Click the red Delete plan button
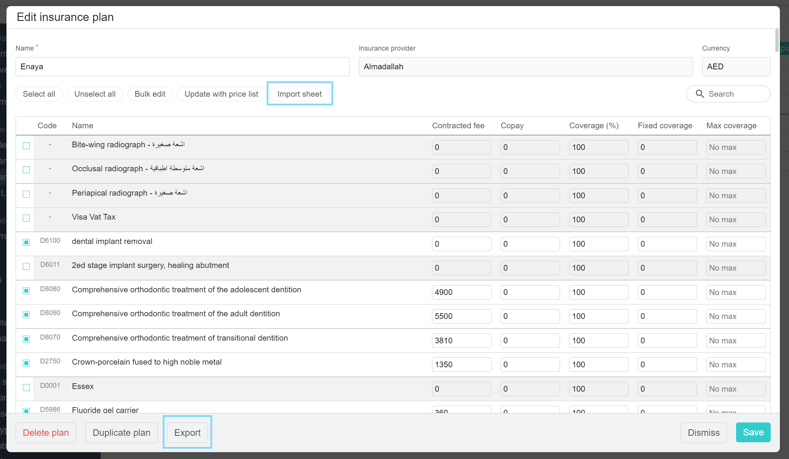The height and width of the screenshot is (459, 789). [x=46, y=433]
